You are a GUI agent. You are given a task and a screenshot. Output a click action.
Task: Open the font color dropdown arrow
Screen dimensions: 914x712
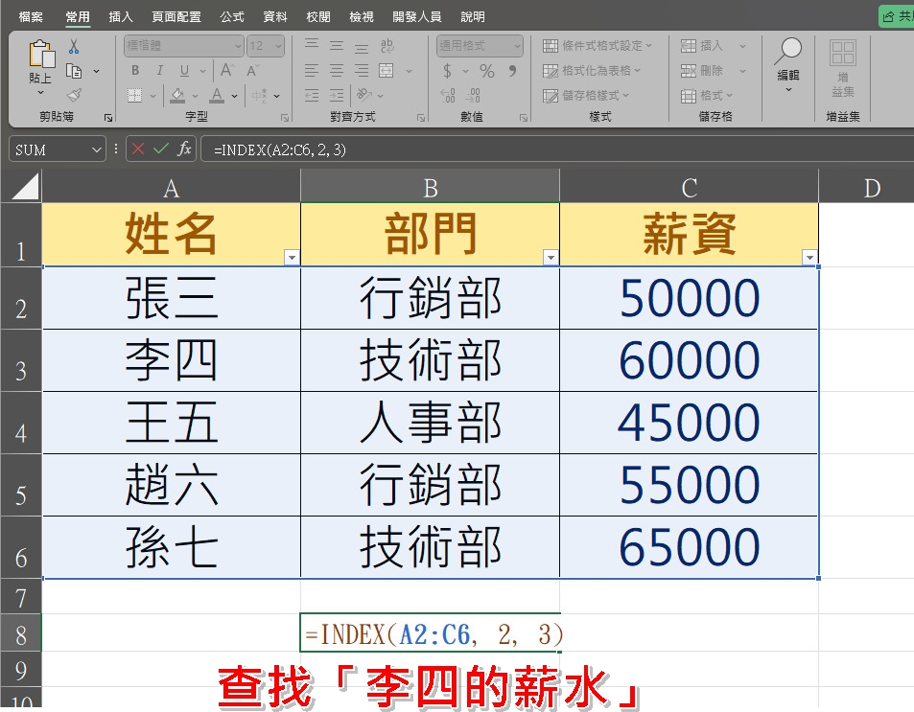235,96
